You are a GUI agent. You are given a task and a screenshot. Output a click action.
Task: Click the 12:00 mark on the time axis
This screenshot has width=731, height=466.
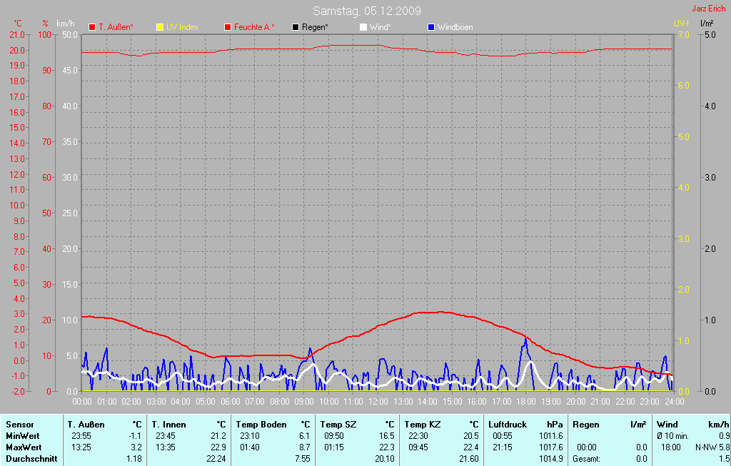(x=378, y=402)
